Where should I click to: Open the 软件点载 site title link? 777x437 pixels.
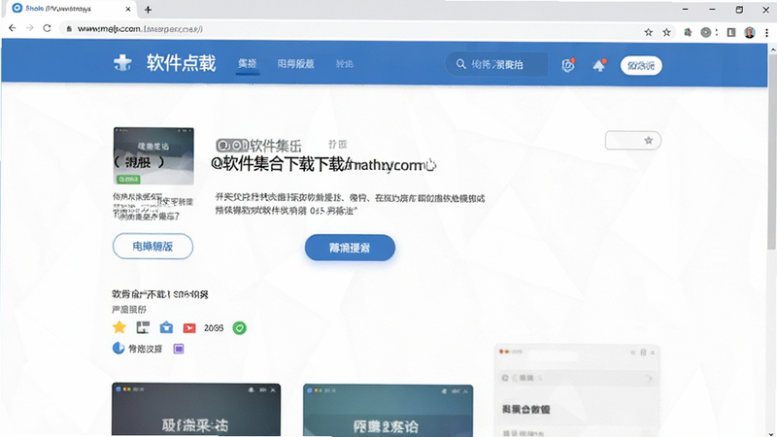click(x=181, y=63)
